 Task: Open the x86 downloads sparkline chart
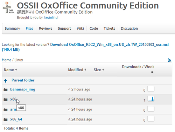coord(151,99)
